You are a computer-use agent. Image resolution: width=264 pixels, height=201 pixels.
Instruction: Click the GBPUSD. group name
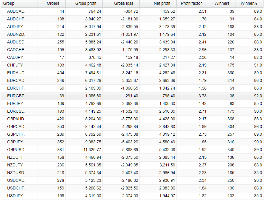[16, 150]
